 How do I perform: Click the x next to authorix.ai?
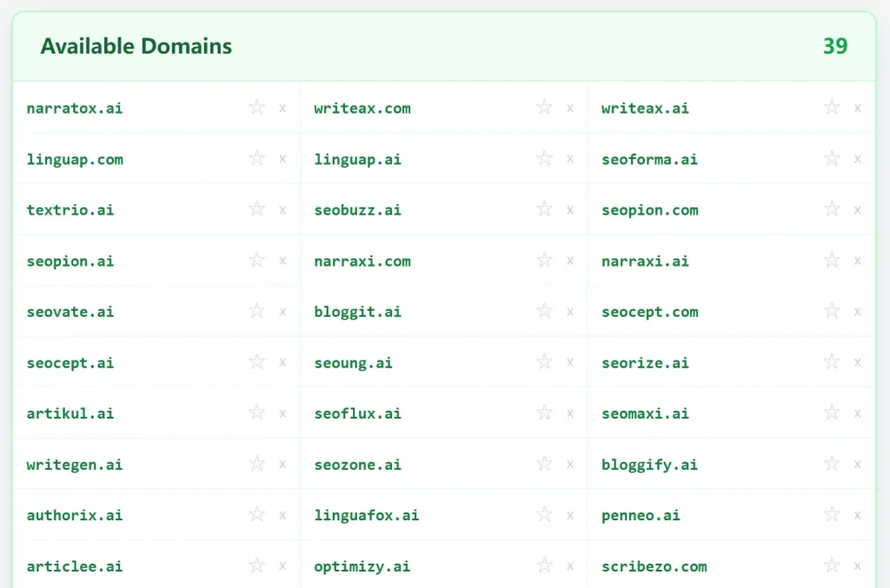(x=282, y=515)
